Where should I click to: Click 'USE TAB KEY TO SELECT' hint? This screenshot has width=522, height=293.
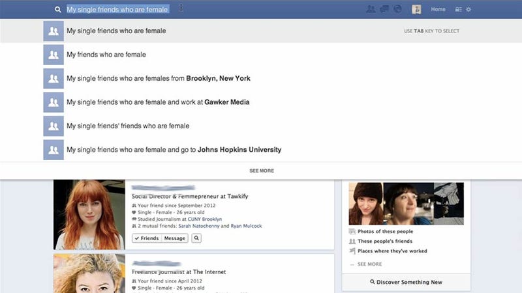point(431,31)
